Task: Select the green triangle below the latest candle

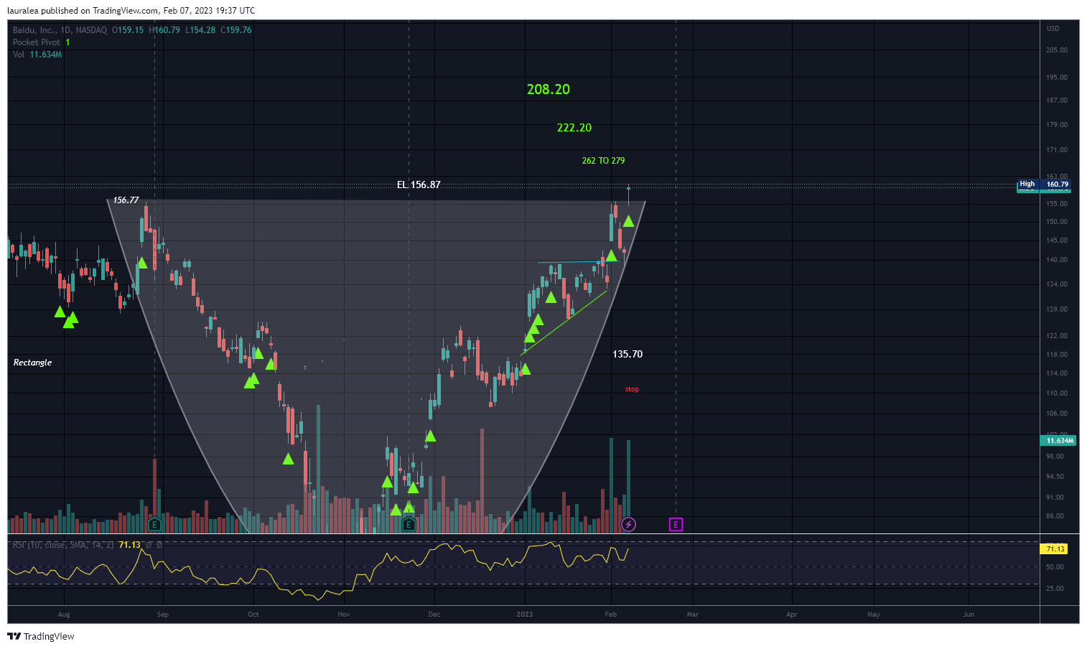Action: 628,221
